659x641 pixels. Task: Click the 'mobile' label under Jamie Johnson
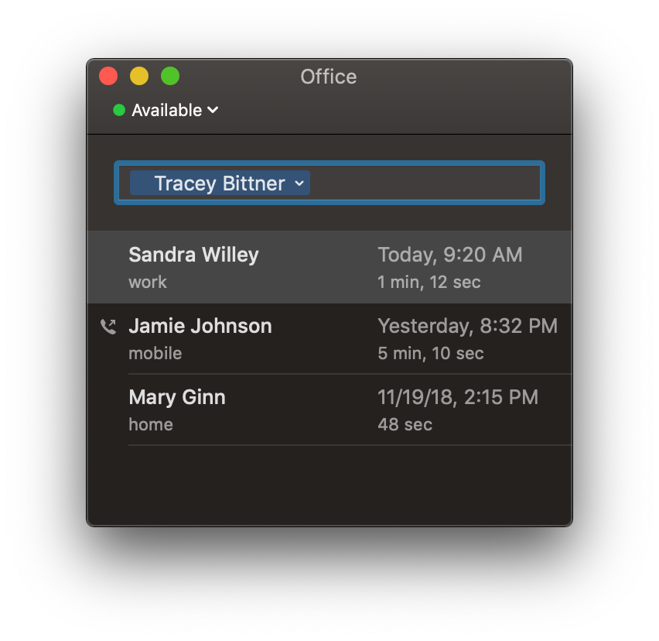coord(155,353)
